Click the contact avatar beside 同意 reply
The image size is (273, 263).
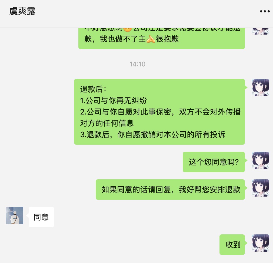15,215
